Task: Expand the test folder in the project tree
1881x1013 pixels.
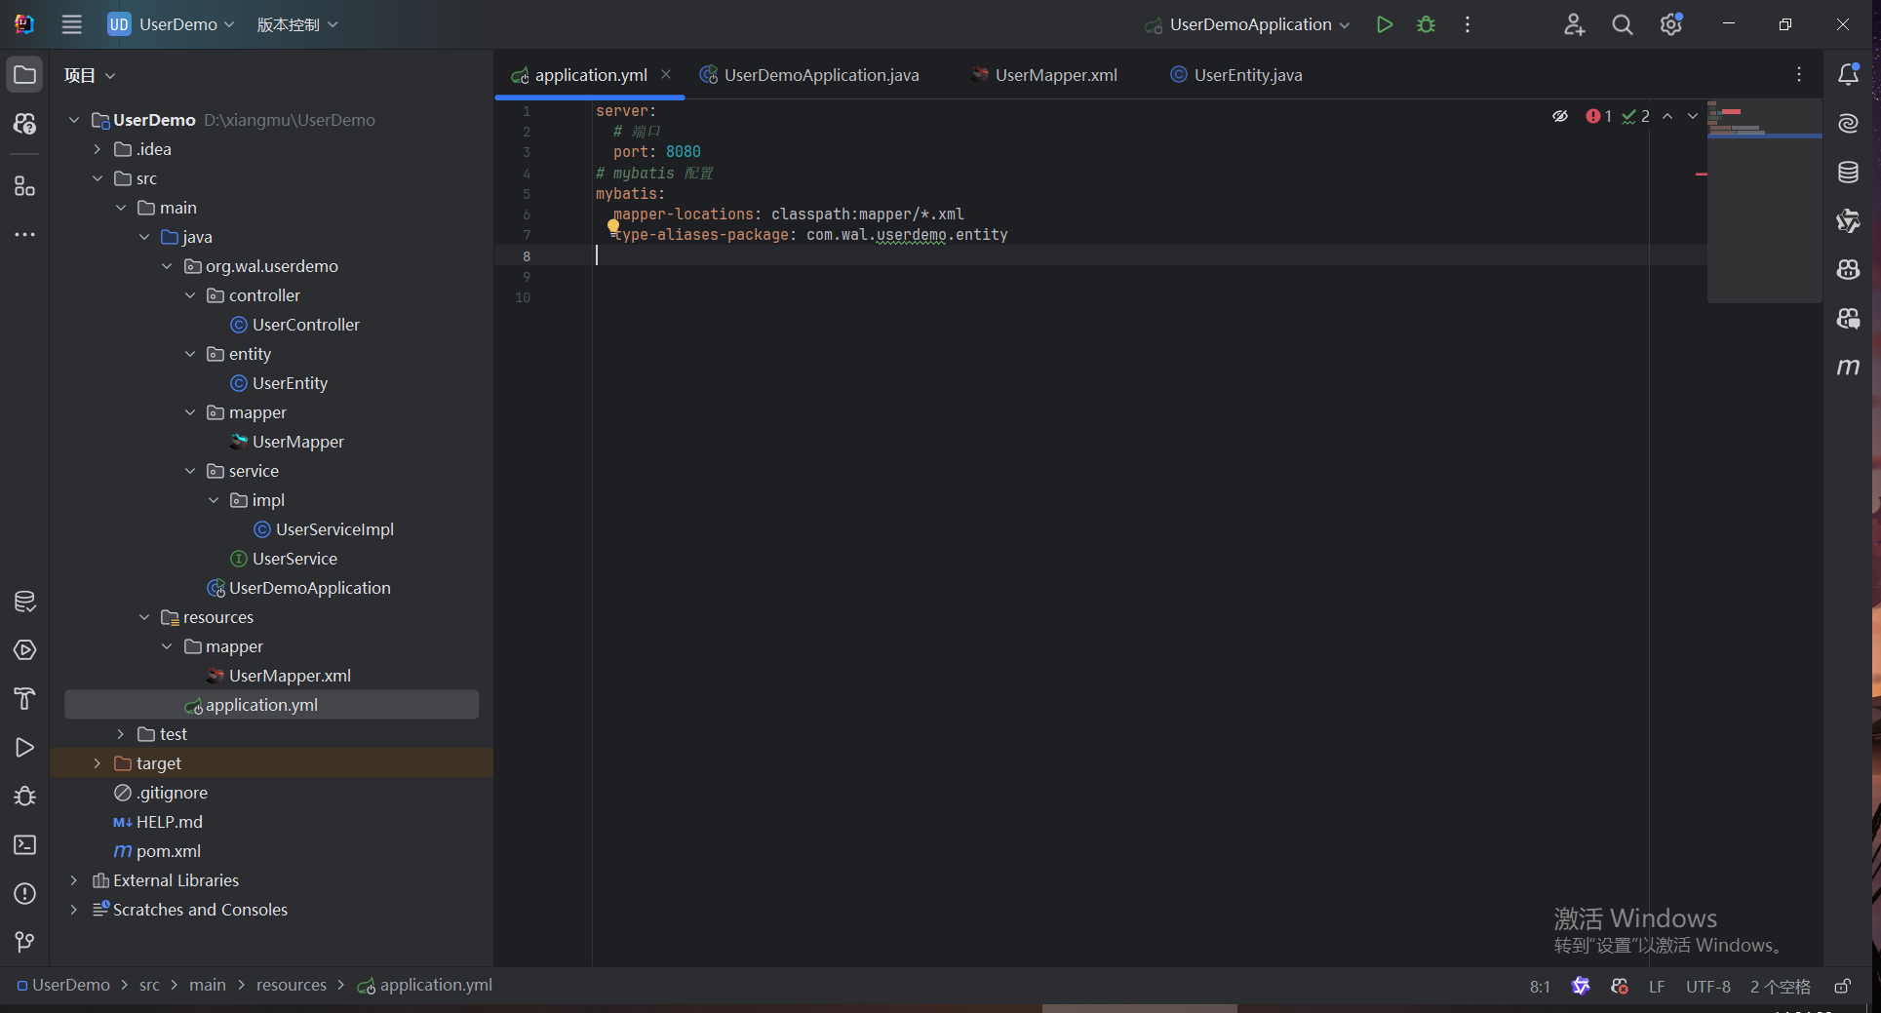Action: (121, 733)
